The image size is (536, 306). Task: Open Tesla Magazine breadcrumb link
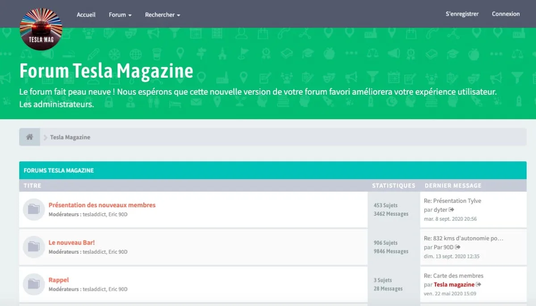tap(70, 137)
